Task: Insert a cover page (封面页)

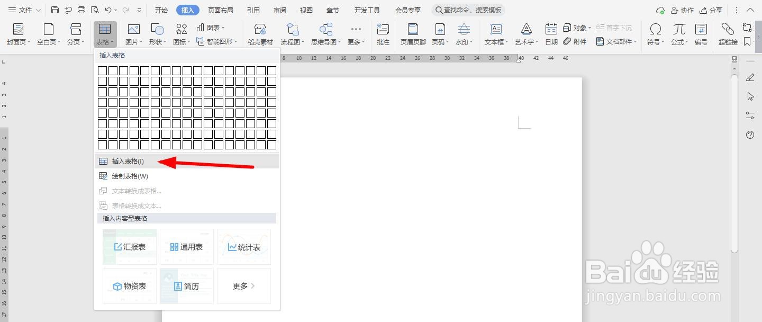Action: pos(19,34)
